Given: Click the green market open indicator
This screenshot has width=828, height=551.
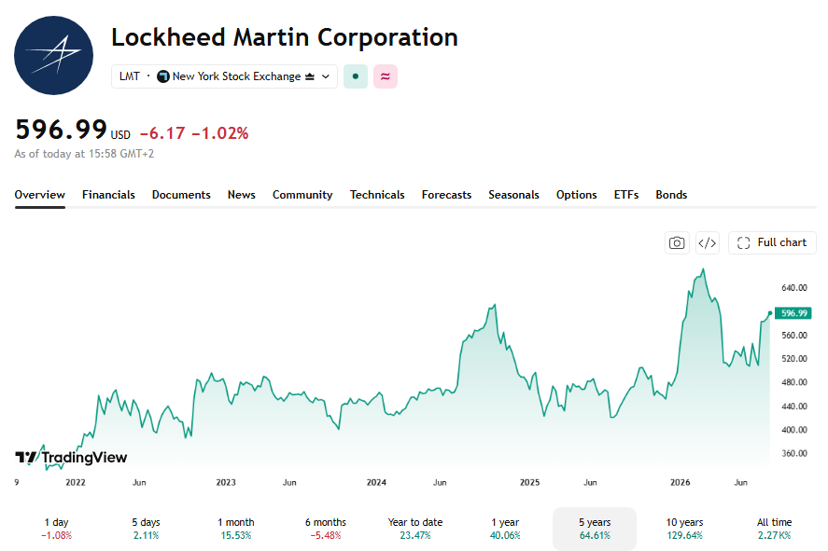Looking at the screenshot, I should pos(356,76).
